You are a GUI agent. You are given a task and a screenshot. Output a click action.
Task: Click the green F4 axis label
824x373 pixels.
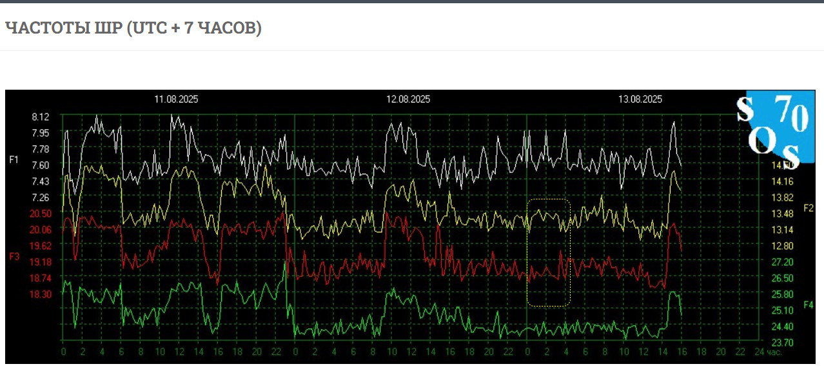coord(809,305)
